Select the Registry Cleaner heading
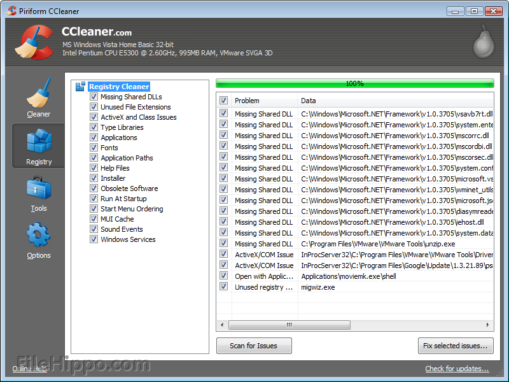The image size is (509, 382). [x=119, y=87]
